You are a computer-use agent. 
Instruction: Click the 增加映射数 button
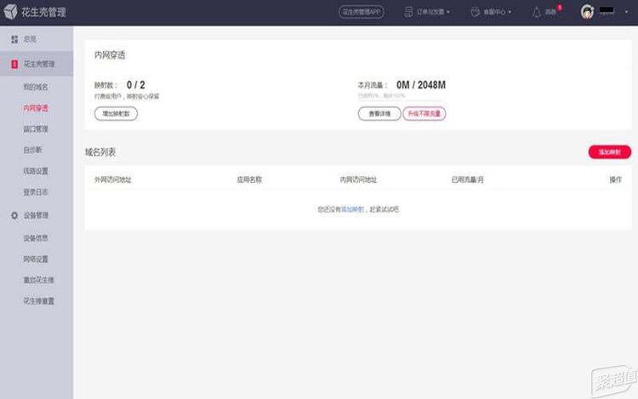click(x=116, y=113)
